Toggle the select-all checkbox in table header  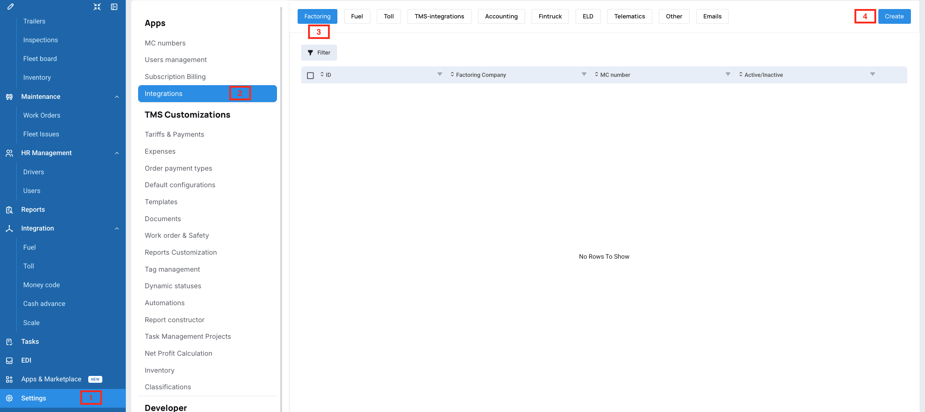tap(310, 75)
